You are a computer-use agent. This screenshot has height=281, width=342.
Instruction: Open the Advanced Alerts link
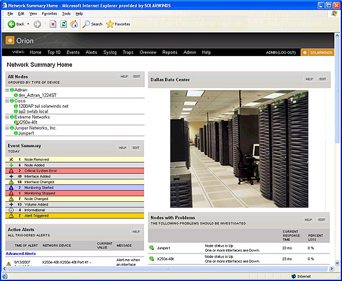click(x=21, y=254)
